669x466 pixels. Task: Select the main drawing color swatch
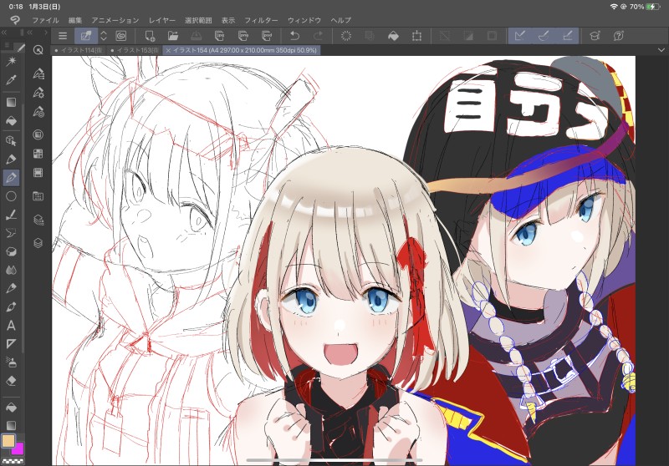(8, 441)
